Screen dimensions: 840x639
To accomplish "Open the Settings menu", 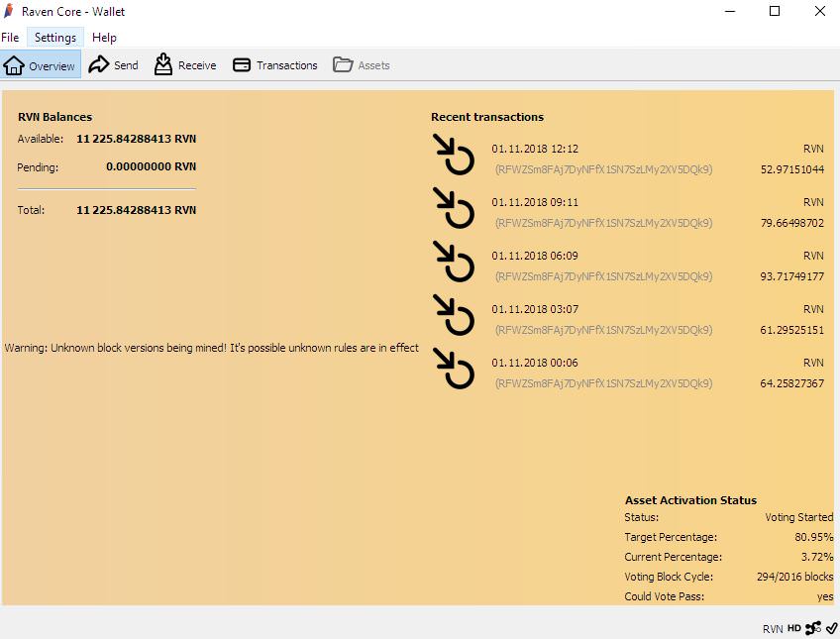I will tap(55, 38).
